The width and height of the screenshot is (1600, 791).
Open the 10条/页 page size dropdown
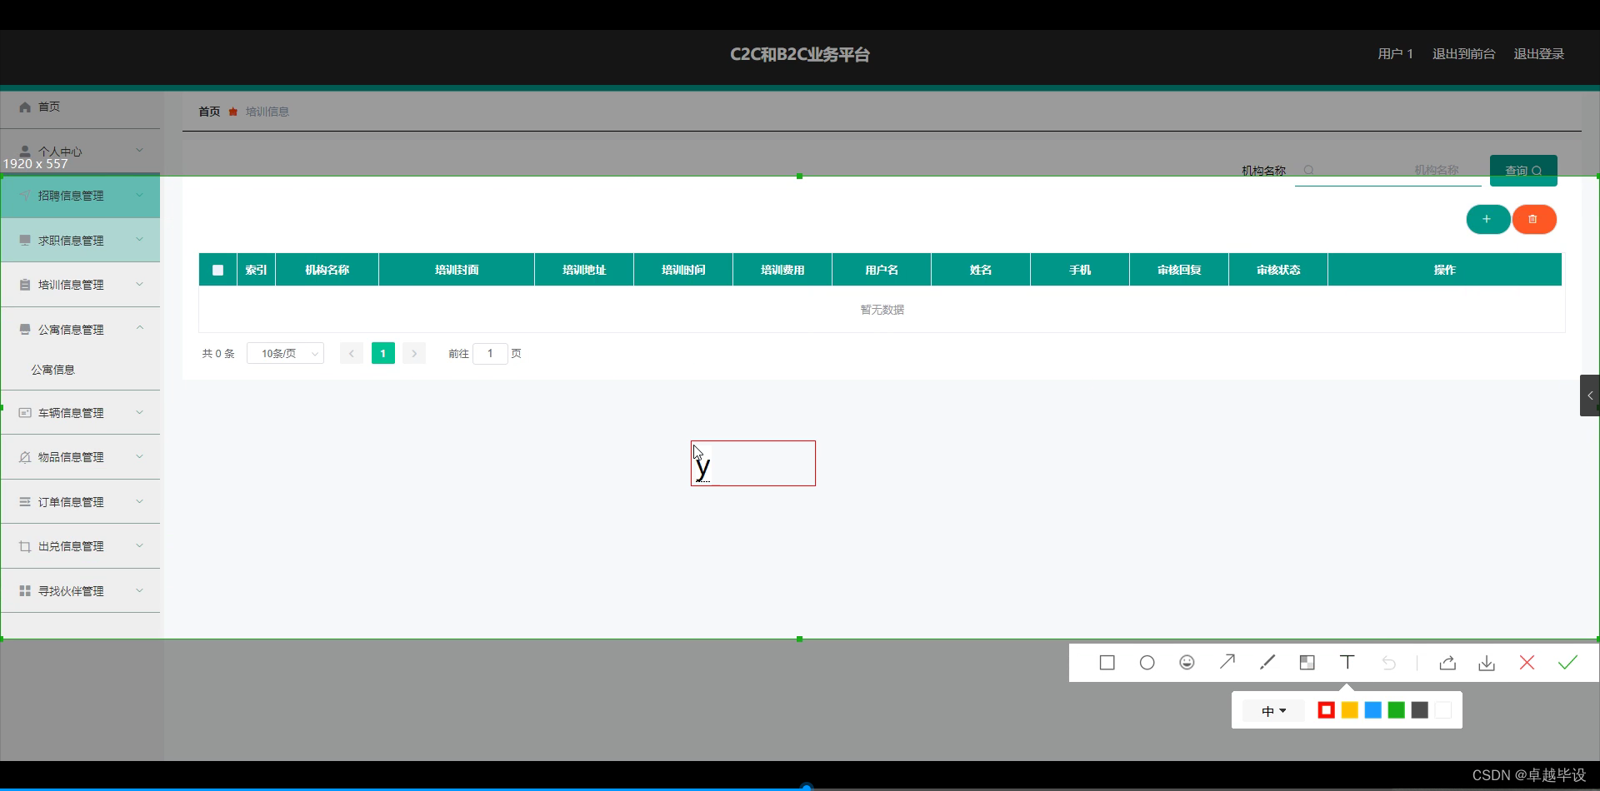click(x=285, y=353)
